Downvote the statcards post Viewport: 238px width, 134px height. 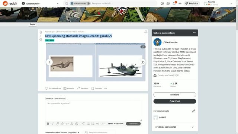coord(41,39)
